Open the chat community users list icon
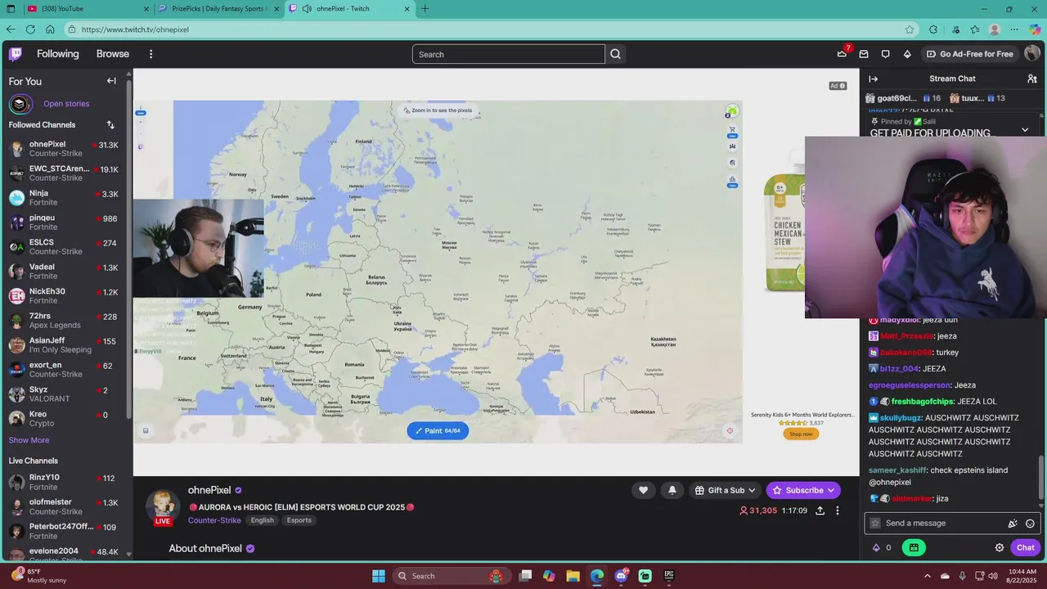1047x589 pixels. coord(1032,79)
